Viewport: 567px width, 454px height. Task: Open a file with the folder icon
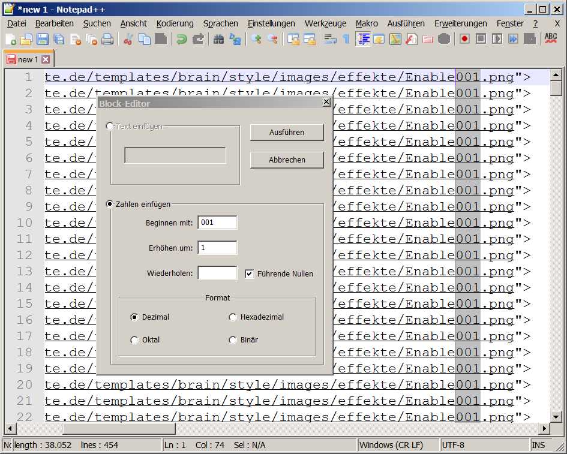26,39
